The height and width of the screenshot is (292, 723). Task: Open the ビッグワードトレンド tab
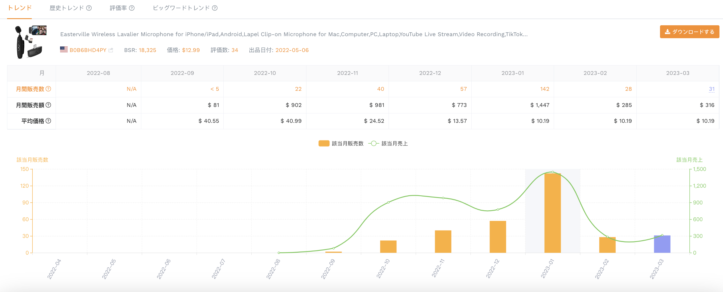coord(181,8)
